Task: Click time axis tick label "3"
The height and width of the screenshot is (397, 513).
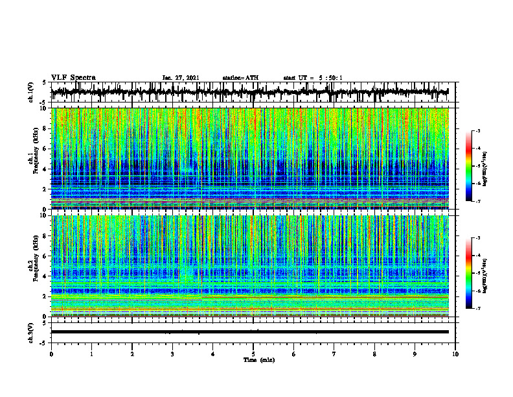Action: [172, 354]
